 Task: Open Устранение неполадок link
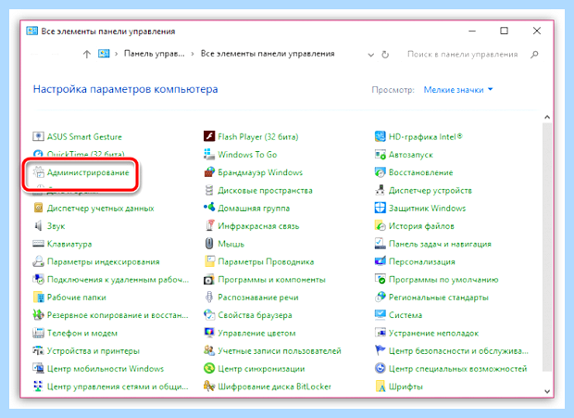(433, 334)
